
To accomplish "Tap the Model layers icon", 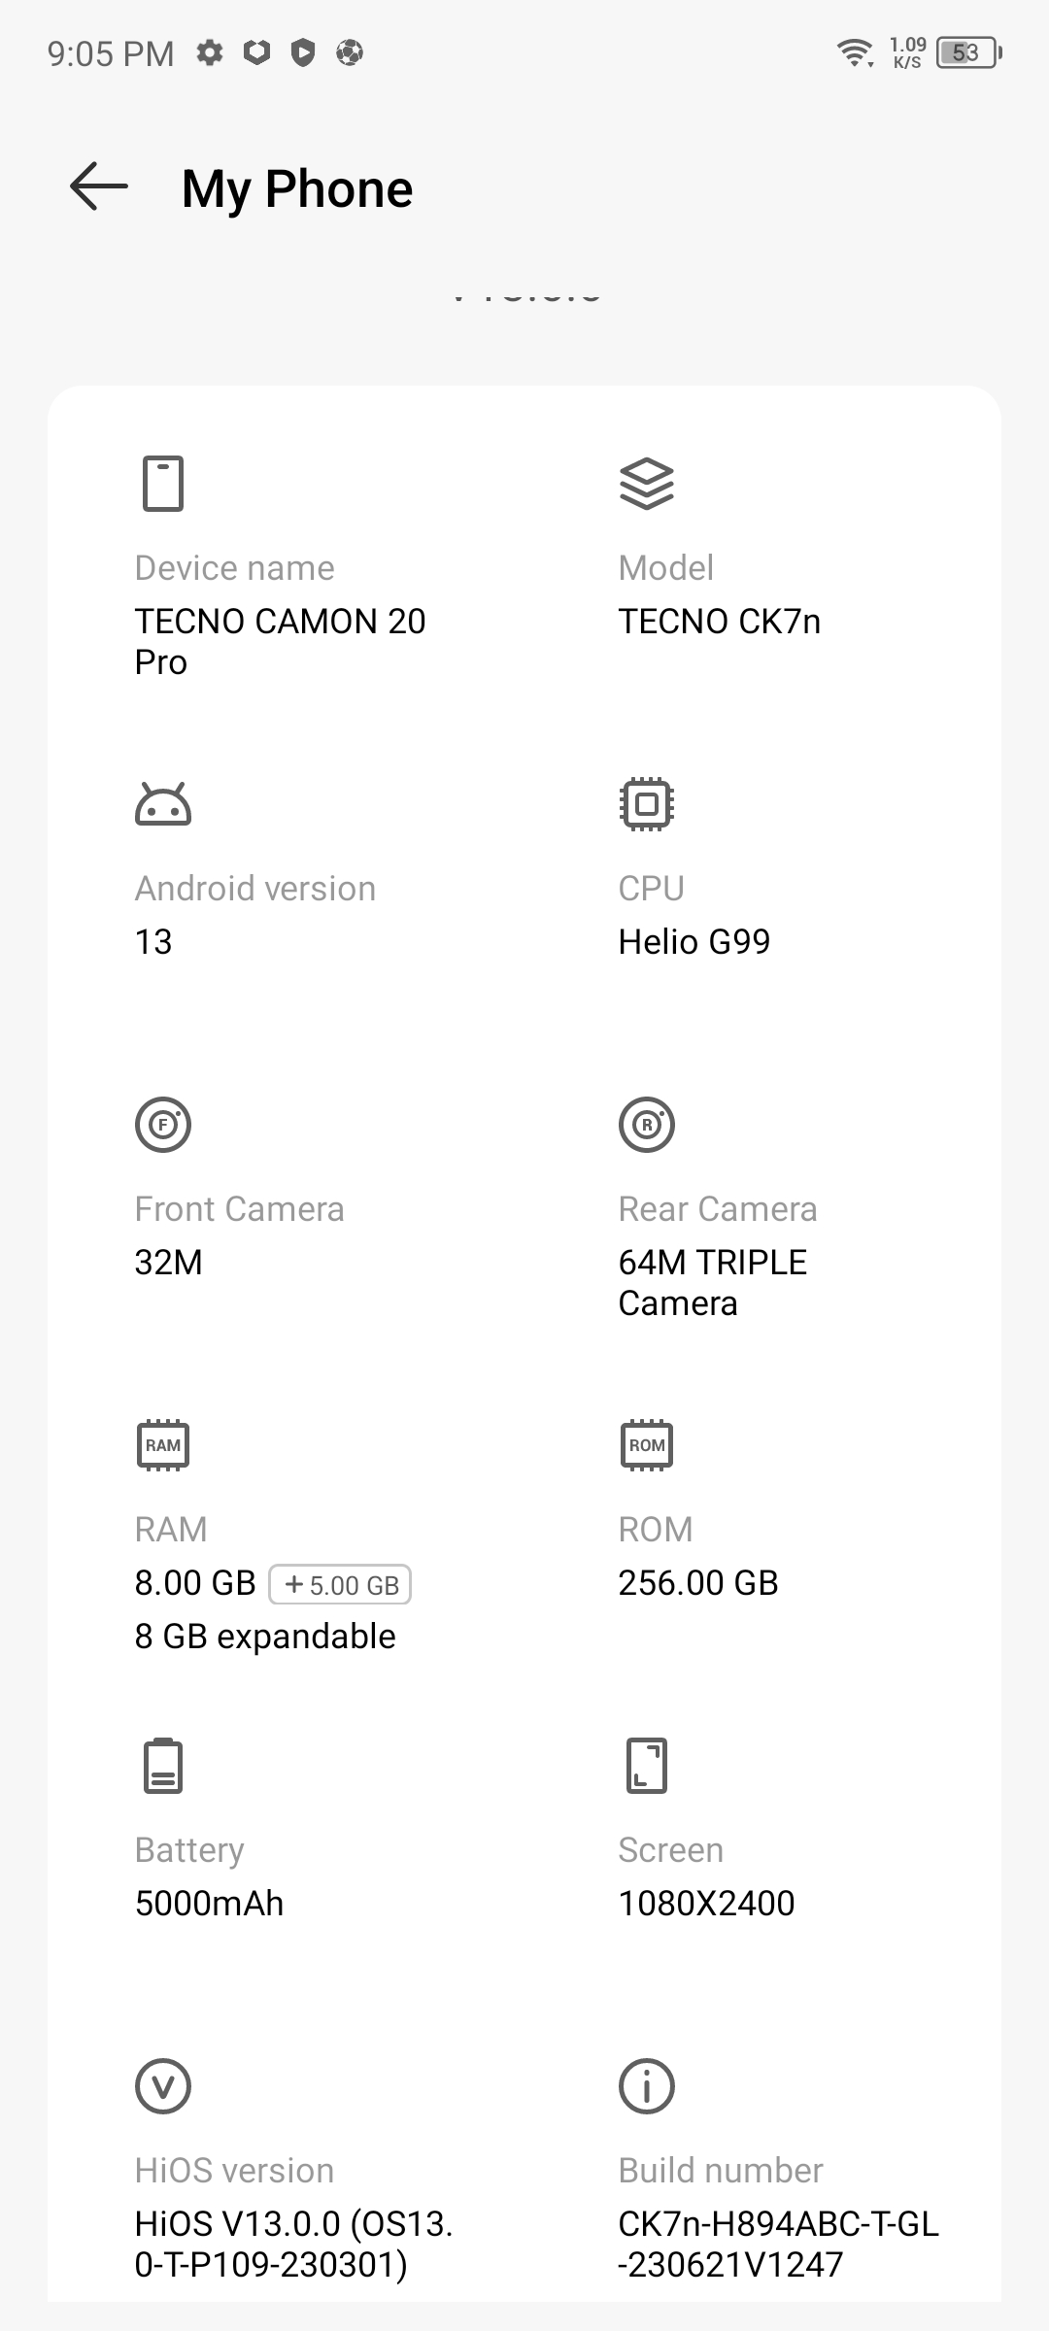I will click(x=647, y=483).
